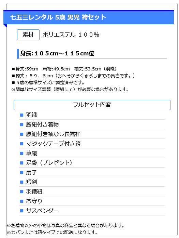Click the blue bullet beside 短剣
179x238 pixels.
[21, 182]
